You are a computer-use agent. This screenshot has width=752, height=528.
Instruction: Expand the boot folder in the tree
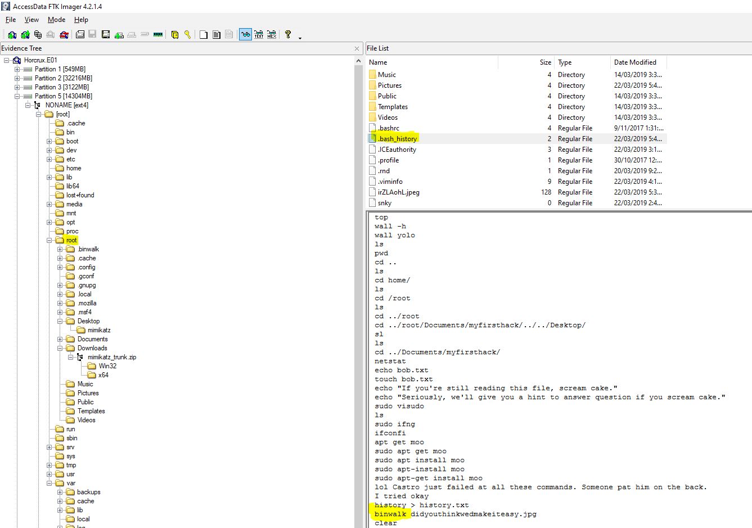(49, 141)
